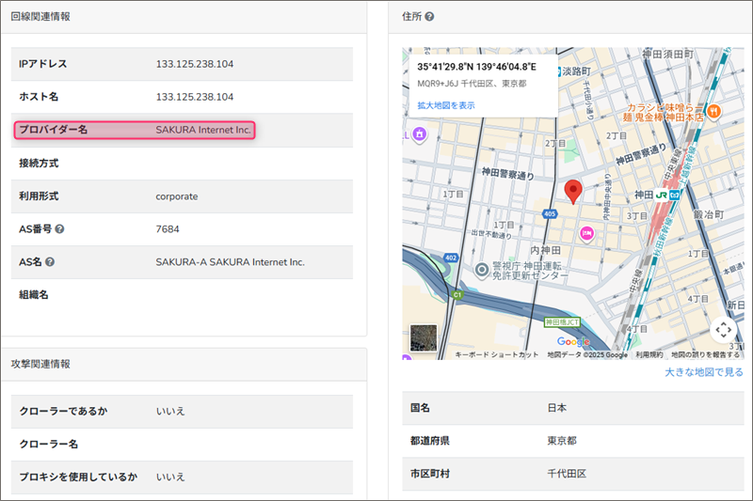Click the IP address value 133.125.238.104
753x501 pixels.
pyautogui.click(x=195, y=64)
